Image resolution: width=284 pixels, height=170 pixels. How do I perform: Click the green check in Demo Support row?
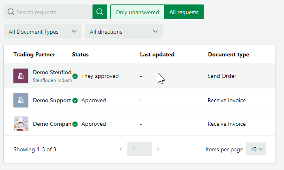pos(75,101)
